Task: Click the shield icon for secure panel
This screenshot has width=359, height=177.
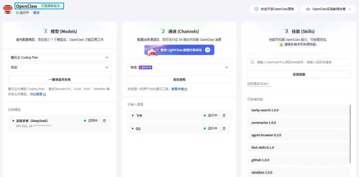Action: pos(257,9)
